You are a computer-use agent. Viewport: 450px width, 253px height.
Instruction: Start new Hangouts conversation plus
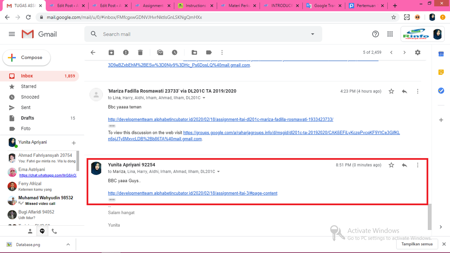coord(74,143)
